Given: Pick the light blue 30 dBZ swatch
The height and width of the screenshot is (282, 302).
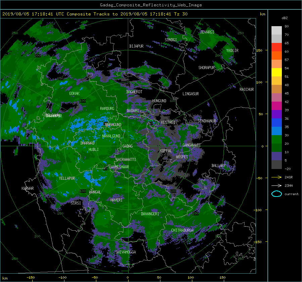Looking at the screenshot, I should point(276,131).
